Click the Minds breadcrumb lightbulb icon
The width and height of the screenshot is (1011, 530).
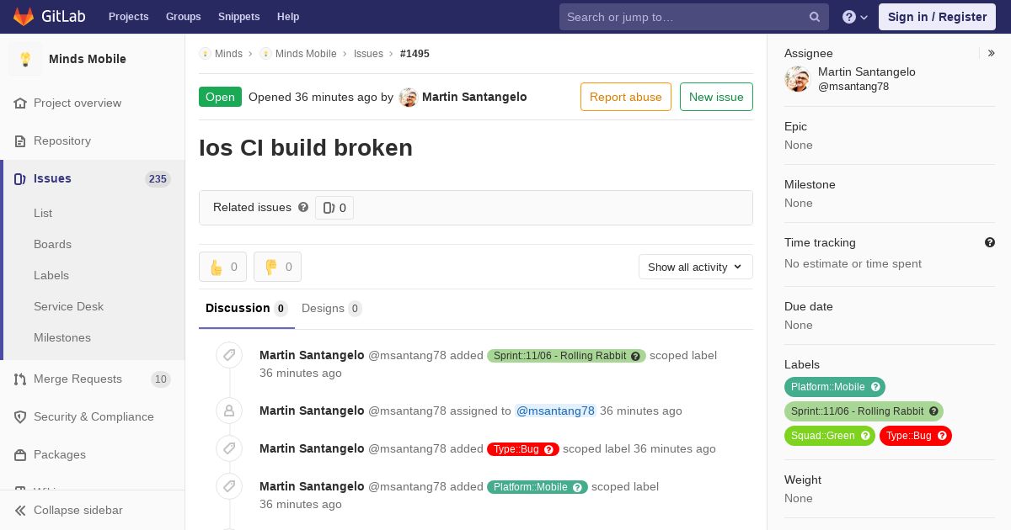(x=205, y=53)
